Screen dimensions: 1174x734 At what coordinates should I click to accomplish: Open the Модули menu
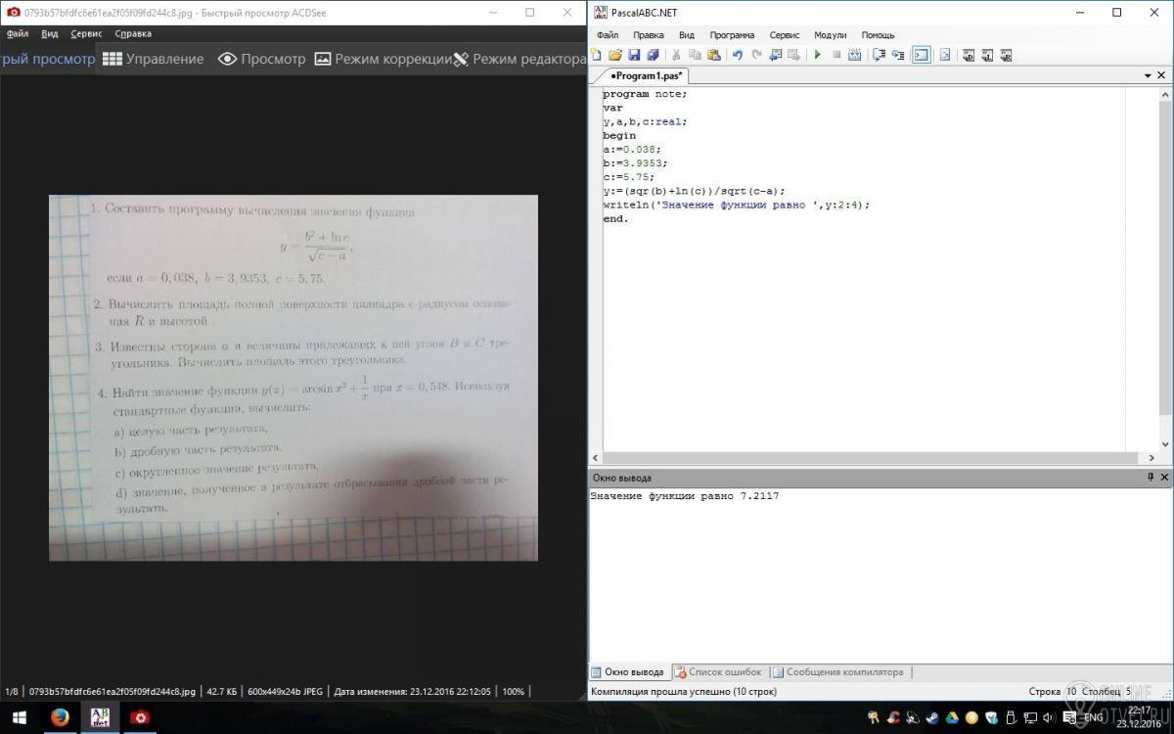pos(830,34)
